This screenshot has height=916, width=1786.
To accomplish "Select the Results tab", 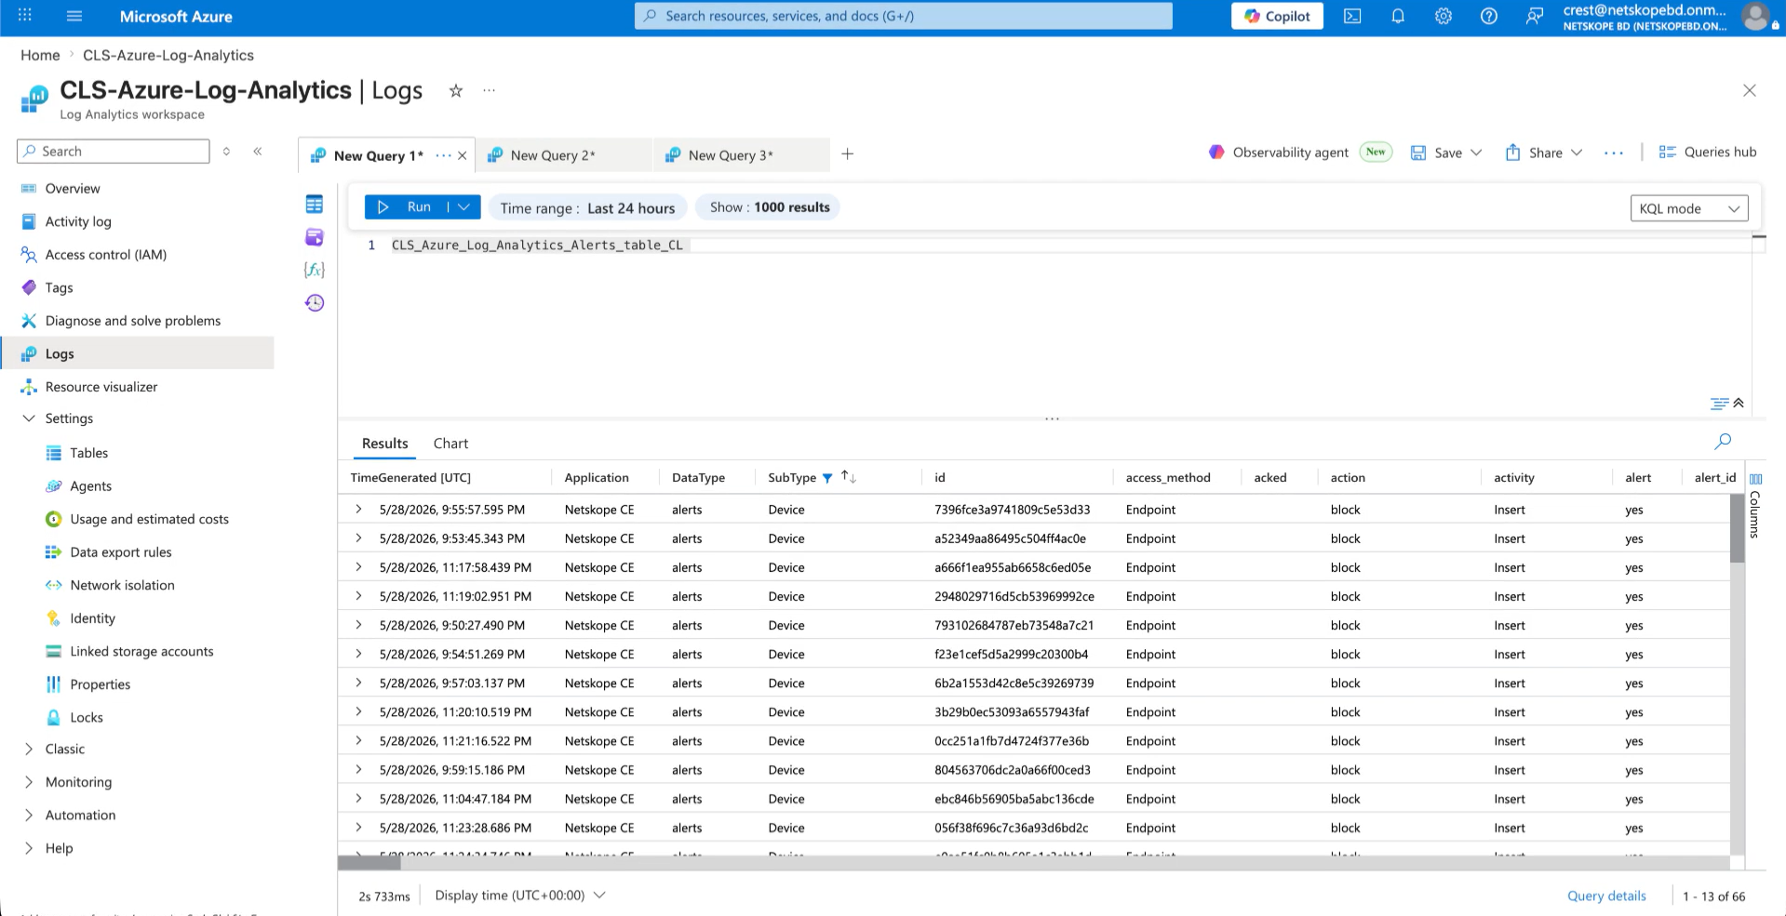I will click(384, 444).
